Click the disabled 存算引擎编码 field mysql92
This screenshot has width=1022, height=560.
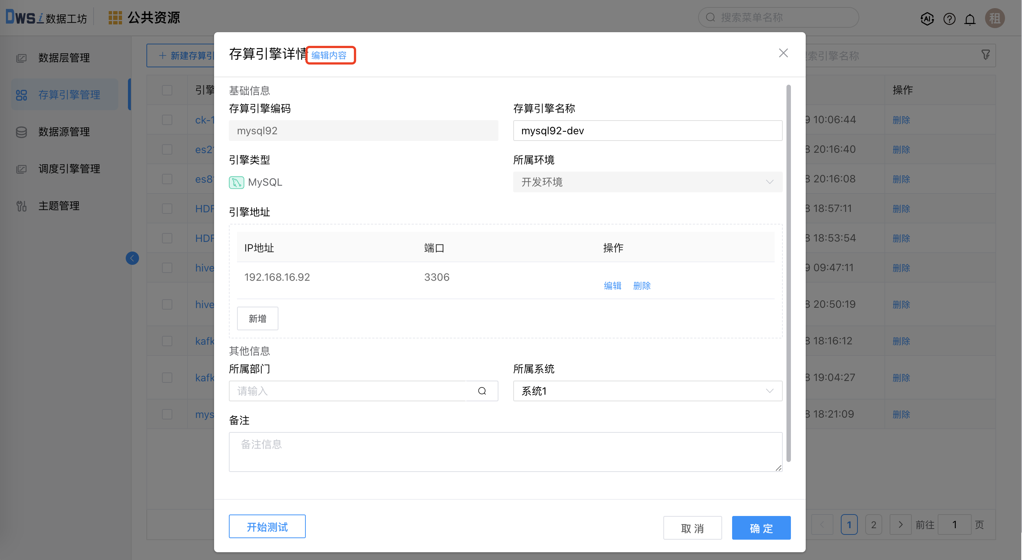point(363,131)
